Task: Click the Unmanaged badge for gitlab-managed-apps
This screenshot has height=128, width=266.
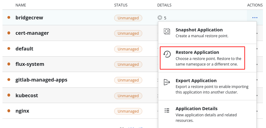Action: coord(128,80)
